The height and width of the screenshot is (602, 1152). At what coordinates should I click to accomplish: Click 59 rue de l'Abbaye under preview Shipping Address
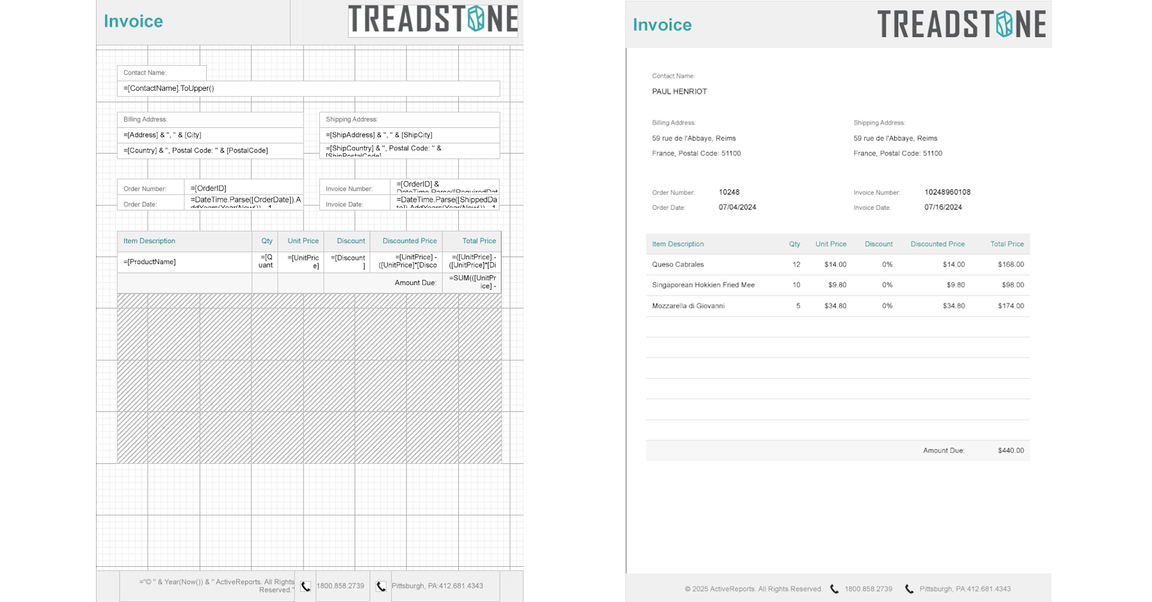tap(895, 138)
